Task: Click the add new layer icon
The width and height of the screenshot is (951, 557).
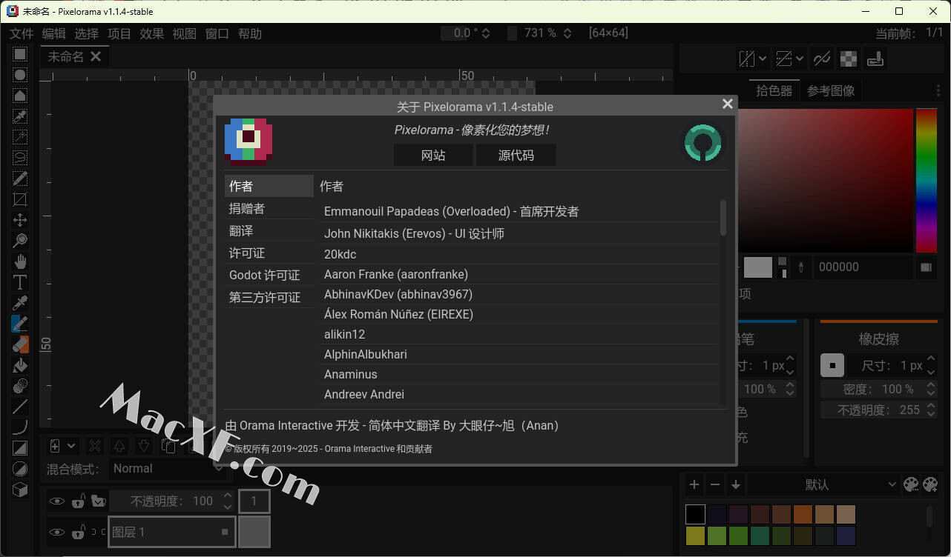Action: (x=55, y=446)
